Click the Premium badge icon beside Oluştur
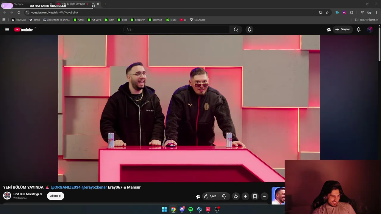This screenshot has height=214, width=381. click(x=329, y=29)
